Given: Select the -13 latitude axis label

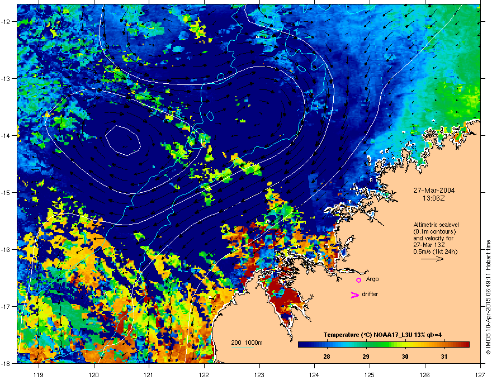Looking at the screenshot, I should click(x=6, y=79).
